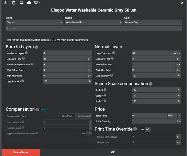187x156 pixels.
Task: Turn Support resin compensation off
Action: [x=89, y=134]
